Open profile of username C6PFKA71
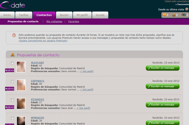 (x=37, y=81)
